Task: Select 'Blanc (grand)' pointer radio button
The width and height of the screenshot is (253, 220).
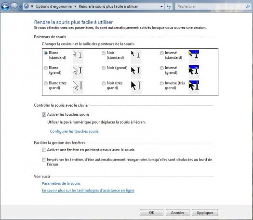Action: pos(46,68)
